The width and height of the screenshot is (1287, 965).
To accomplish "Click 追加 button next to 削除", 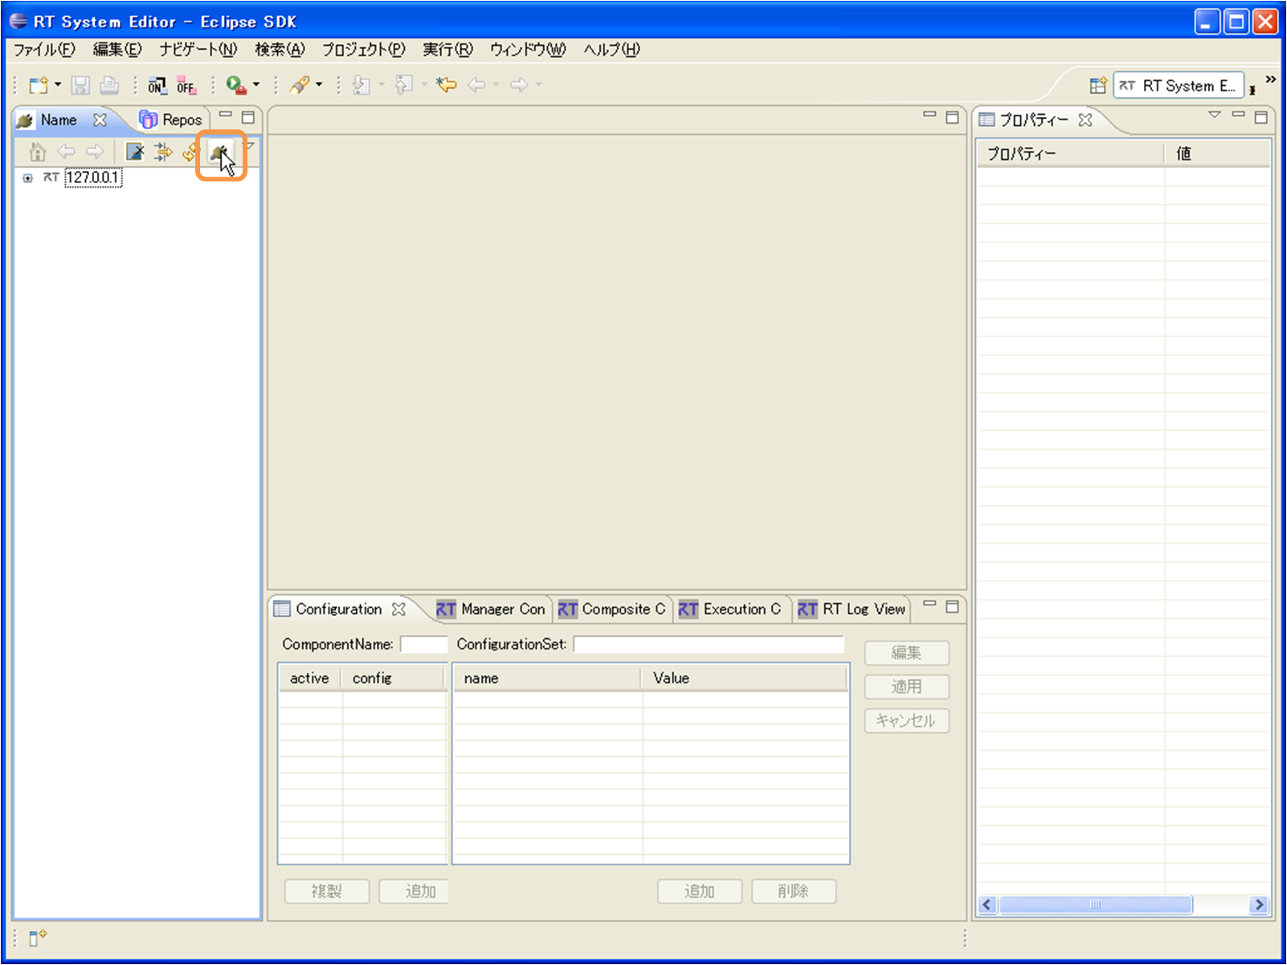I will click(x=700, y=891).
